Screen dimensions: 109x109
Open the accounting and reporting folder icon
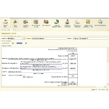tap(77, 23)
